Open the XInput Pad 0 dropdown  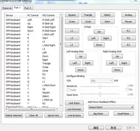tap(111, 107)
